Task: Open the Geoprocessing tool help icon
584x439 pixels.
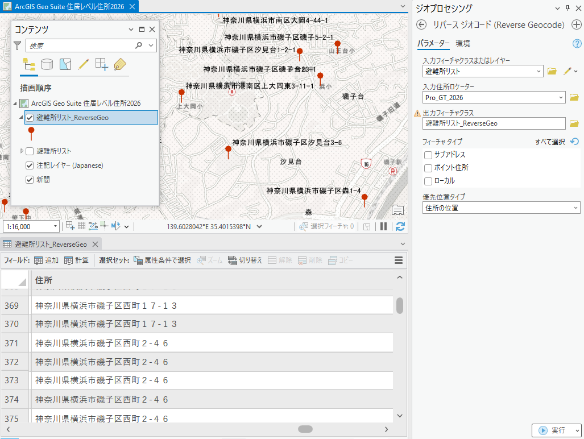Action: [x=577, y=44]
